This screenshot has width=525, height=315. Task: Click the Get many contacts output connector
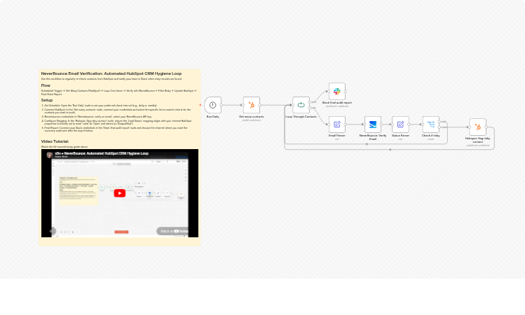(x=260, y=105)
